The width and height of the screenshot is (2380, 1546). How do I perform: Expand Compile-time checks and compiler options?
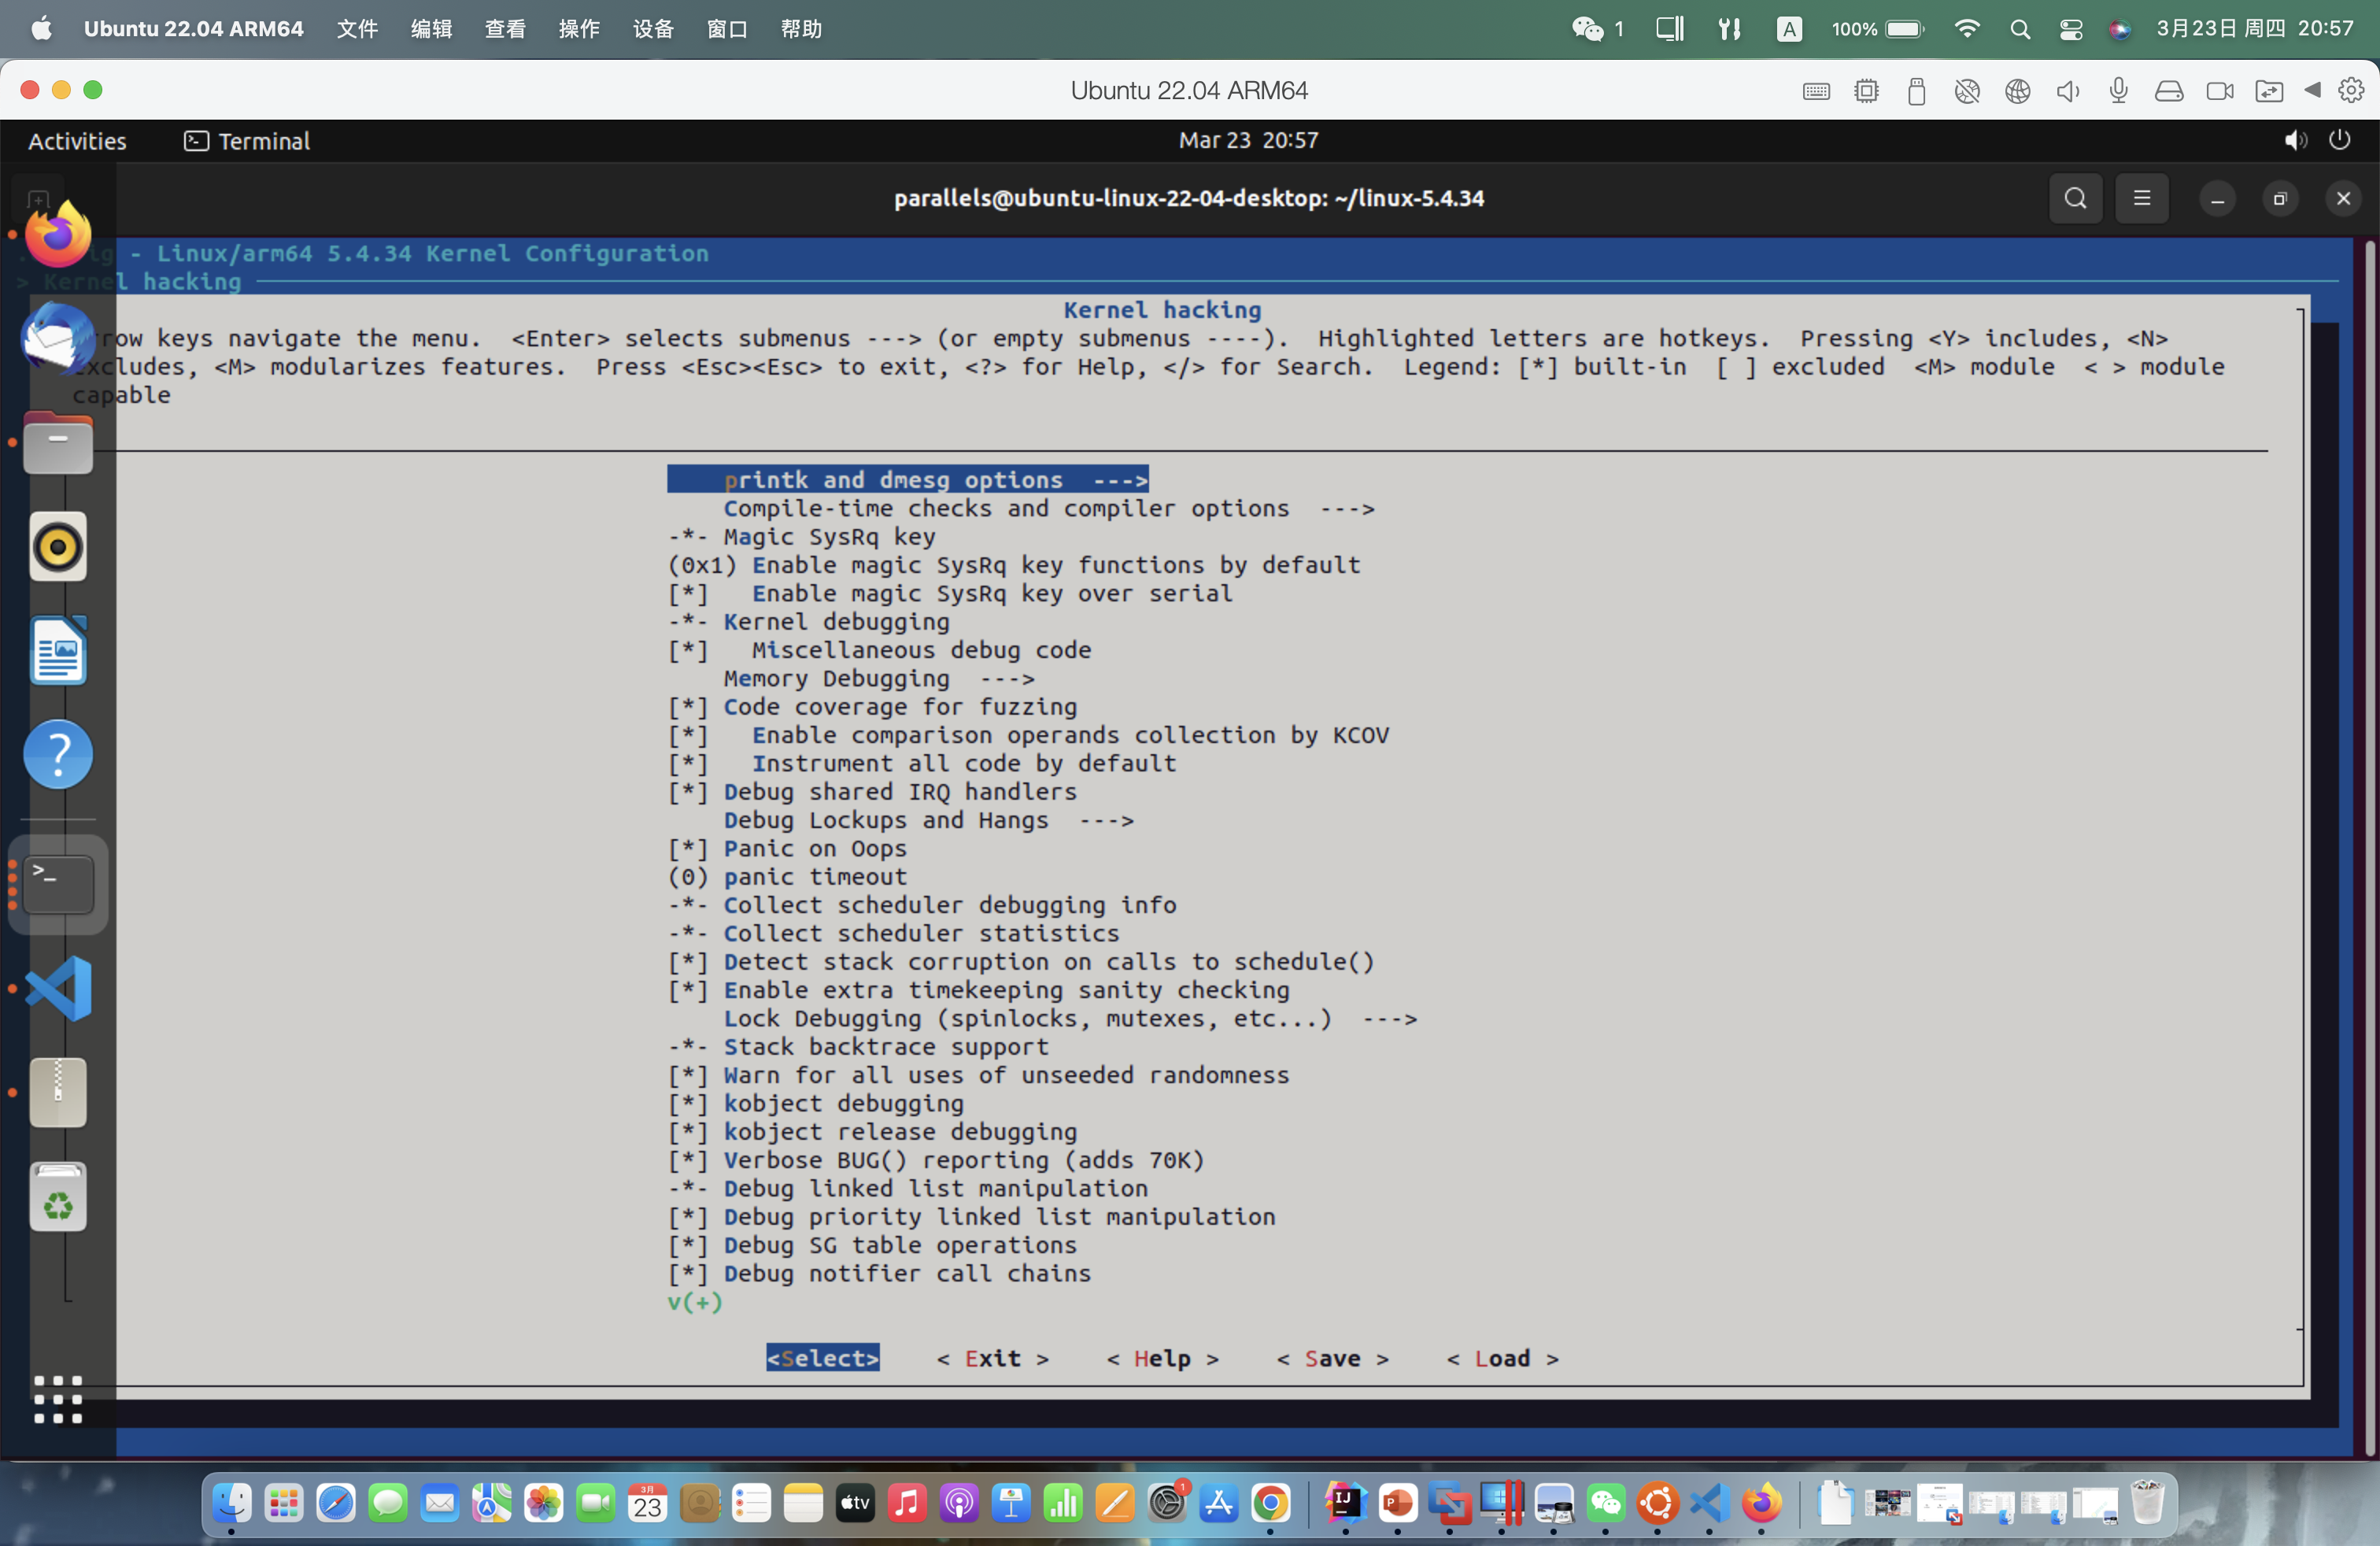tap(1049, 509)
